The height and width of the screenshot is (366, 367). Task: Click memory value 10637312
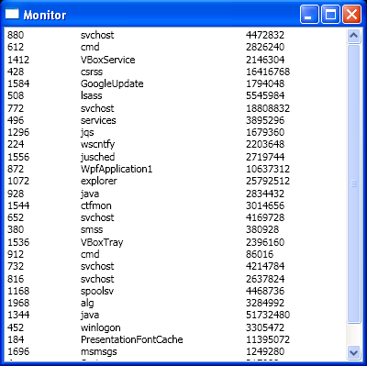[x=268, y=169]
